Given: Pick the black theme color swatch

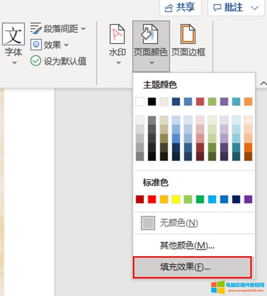Looking at the screenshot, I should [x=152, y=102].
